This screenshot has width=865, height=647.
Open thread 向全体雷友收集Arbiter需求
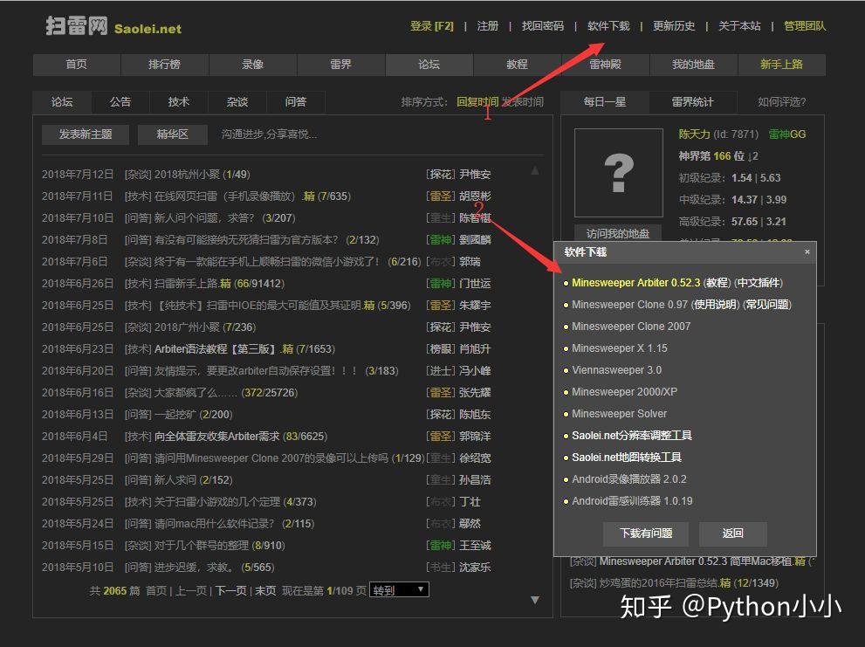[216, 436]
